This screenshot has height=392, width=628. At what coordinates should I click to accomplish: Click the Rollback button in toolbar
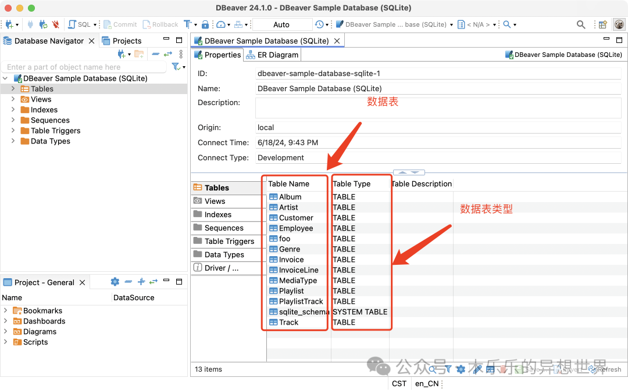[160, 24]
